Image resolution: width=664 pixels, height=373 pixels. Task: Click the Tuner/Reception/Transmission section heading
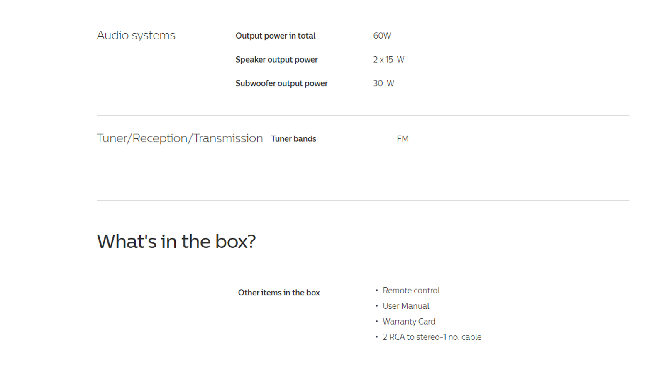180,138
